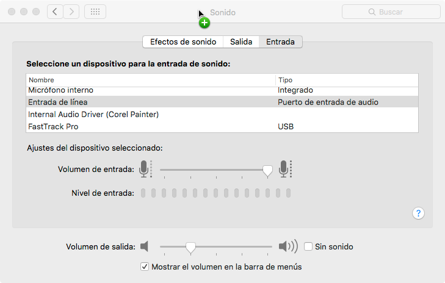Go forward with the right arrow button
This screenshot has height=283, width=445.
(x=71, y=12)
